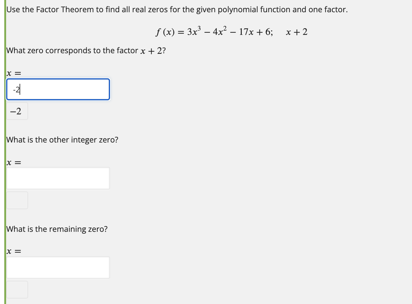Screen dimensions: 412x304
Task: Click the input field for the other integer zero
Action: click(x=58, y=178)
